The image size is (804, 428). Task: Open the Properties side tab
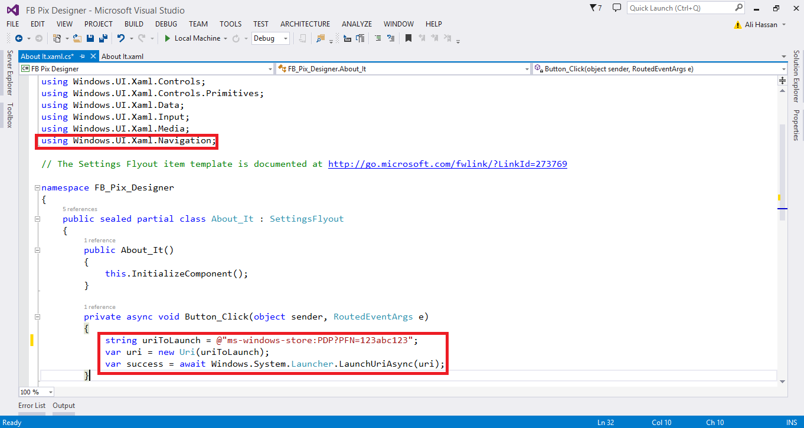pos(796,126)
